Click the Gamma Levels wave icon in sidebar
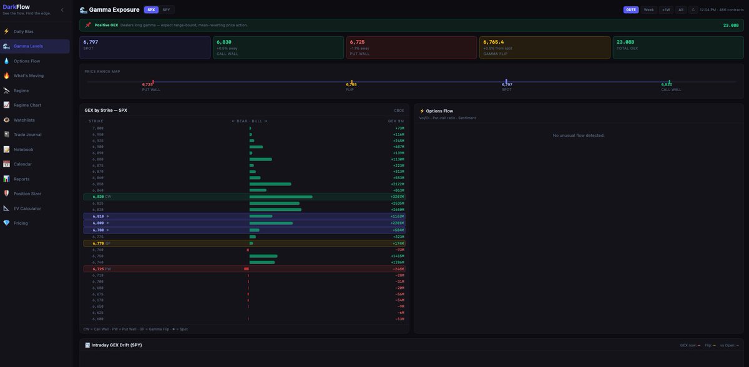The height and width of the screenshot is (367, 749). point(6,46)
